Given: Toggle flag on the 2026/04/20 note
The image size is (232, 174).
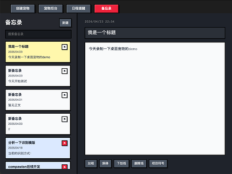Looking at the screenshot, I should pyautogui.click(x=65, y=119).
